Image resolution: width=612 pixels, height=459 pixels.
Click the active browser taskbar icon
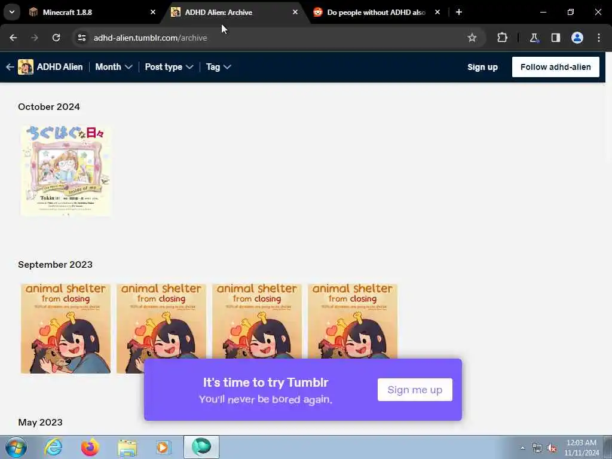(x=201, y=447)
